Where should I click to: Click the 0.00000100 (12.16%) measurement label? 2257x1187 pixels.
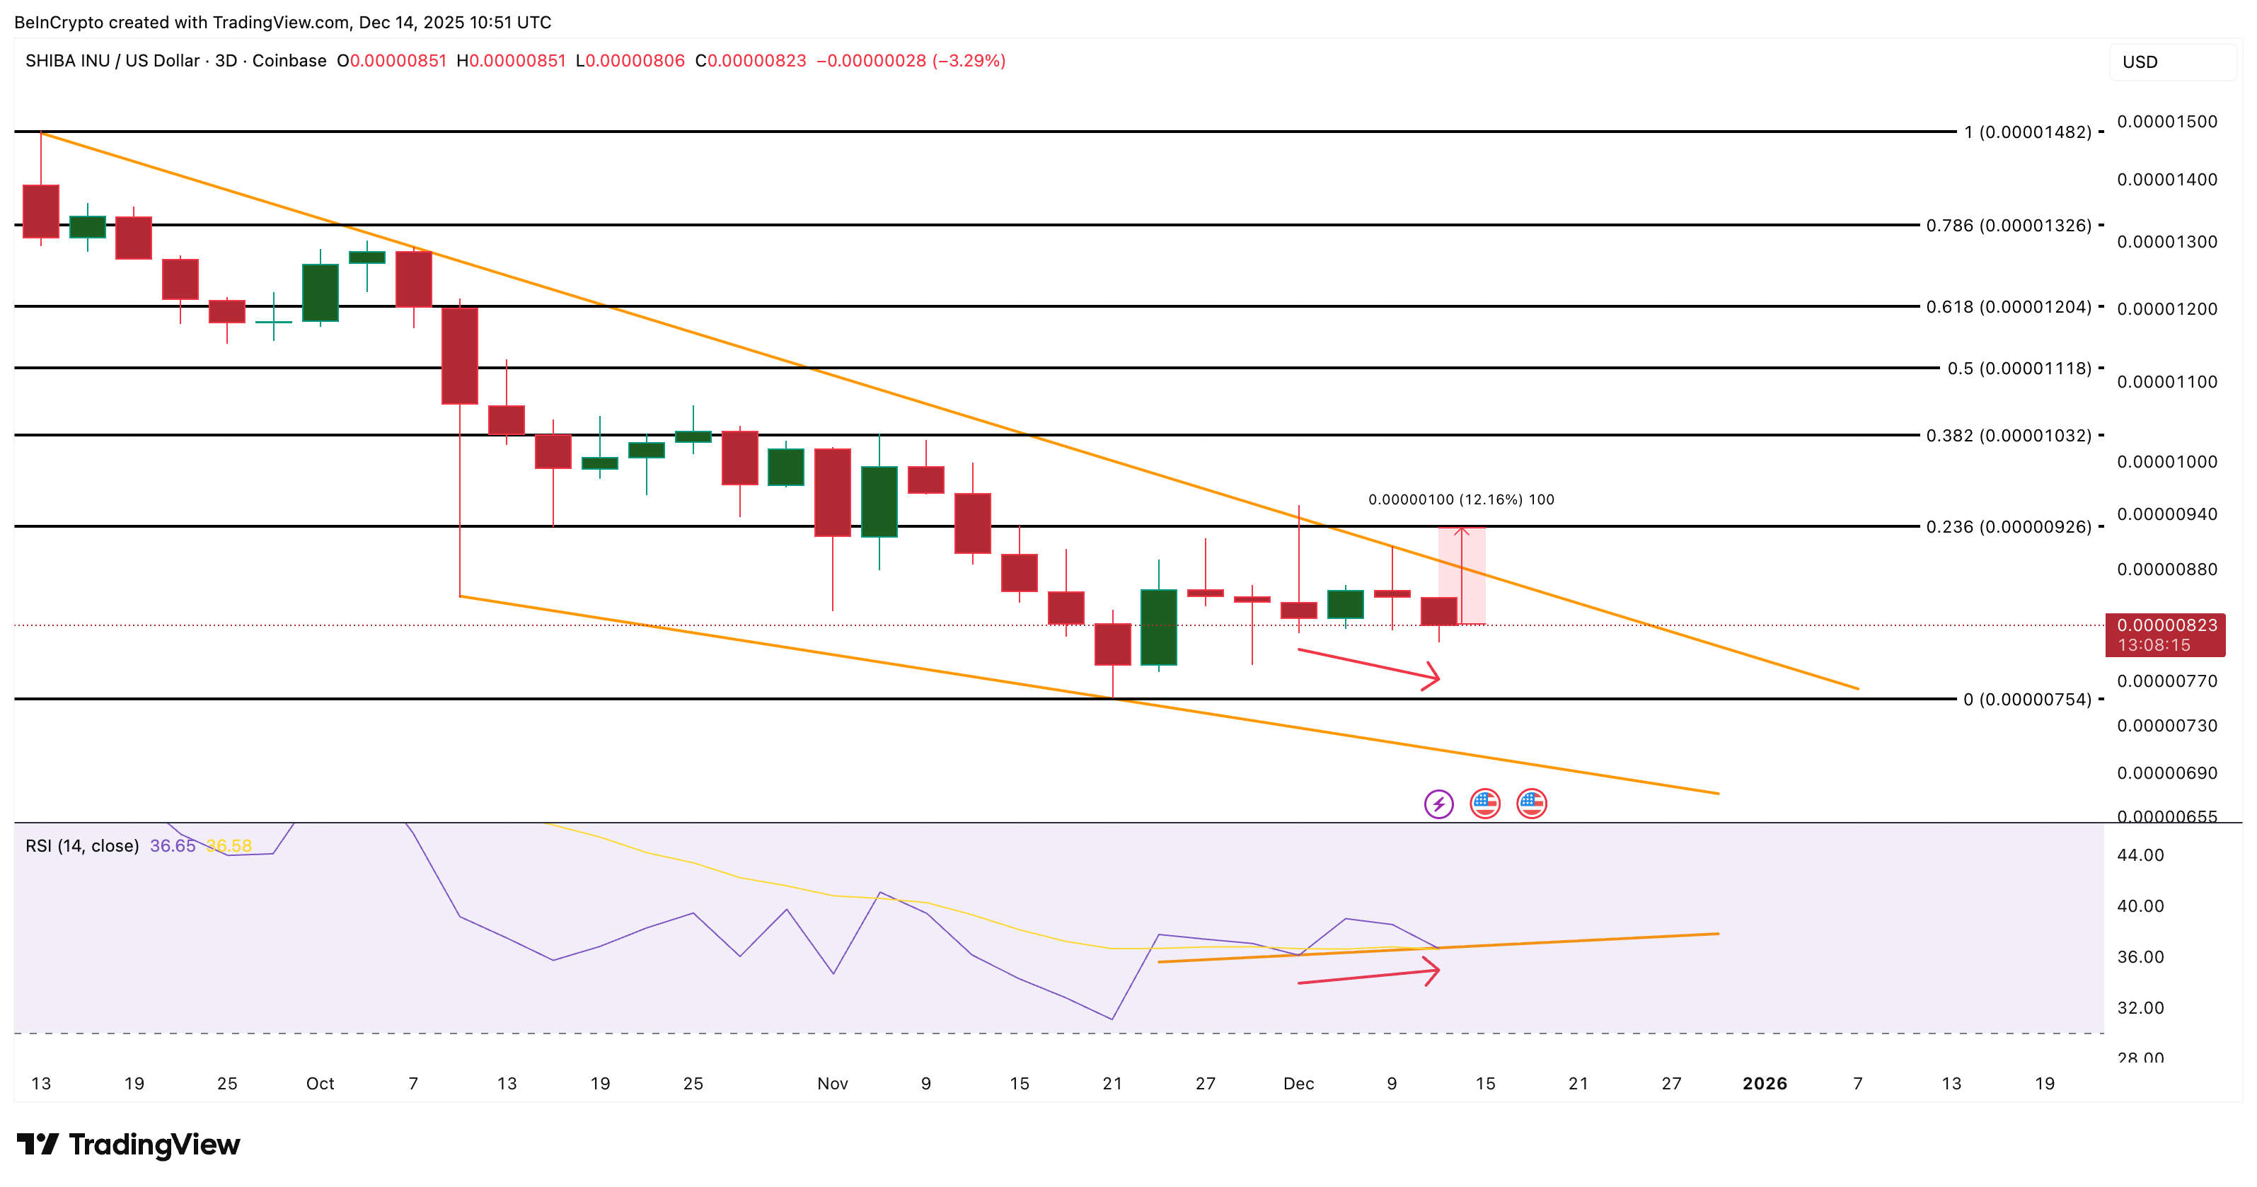point(1460,499)
